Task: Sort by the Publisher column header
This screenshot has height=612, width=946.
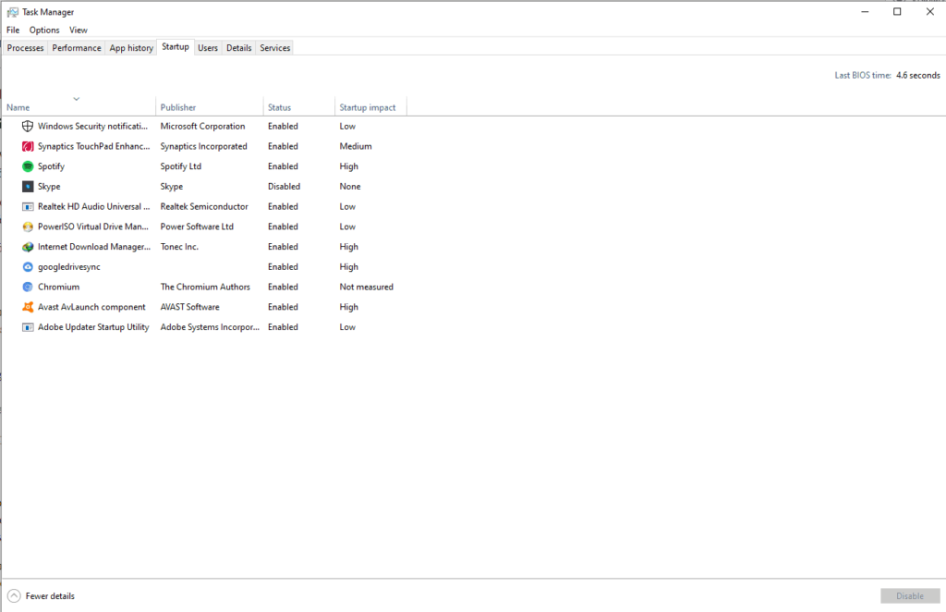Action: pos(178,107)
